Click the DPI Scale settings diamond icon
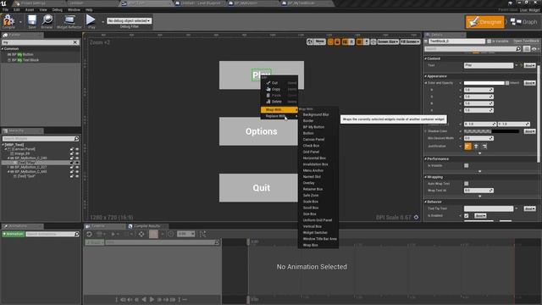 tap(416, 217)
